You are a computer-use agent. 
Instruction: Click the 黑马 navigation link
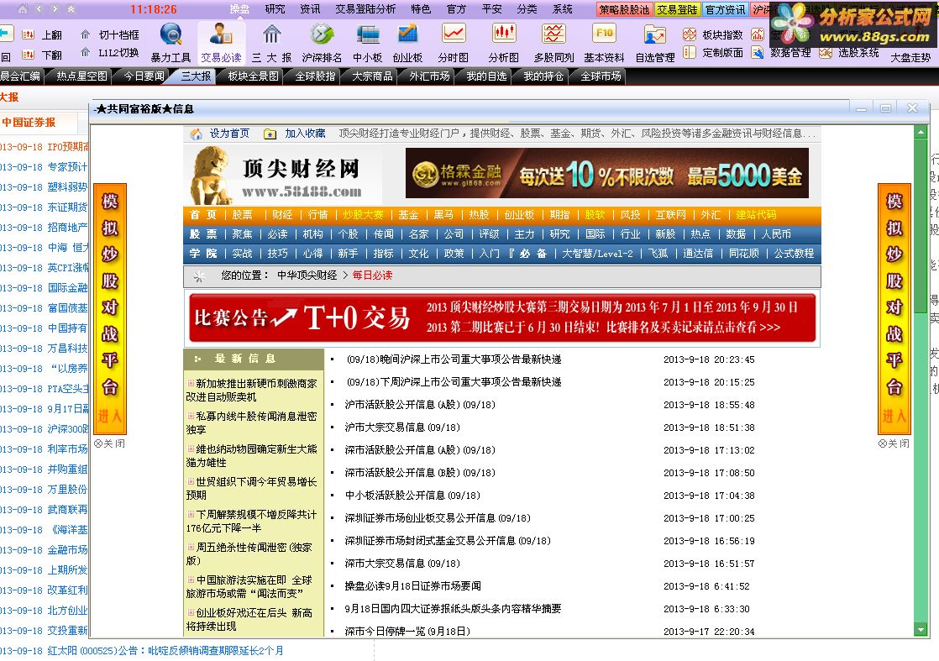pyautogui.click(x=443, y=215)
